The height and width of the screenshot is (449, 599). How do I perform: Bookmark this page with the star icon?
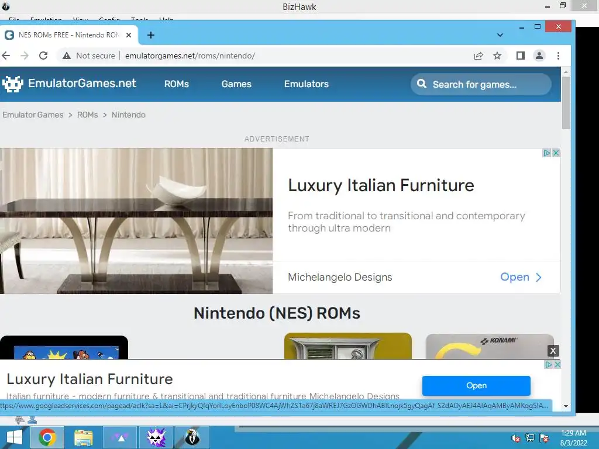[x=497, y=56]
